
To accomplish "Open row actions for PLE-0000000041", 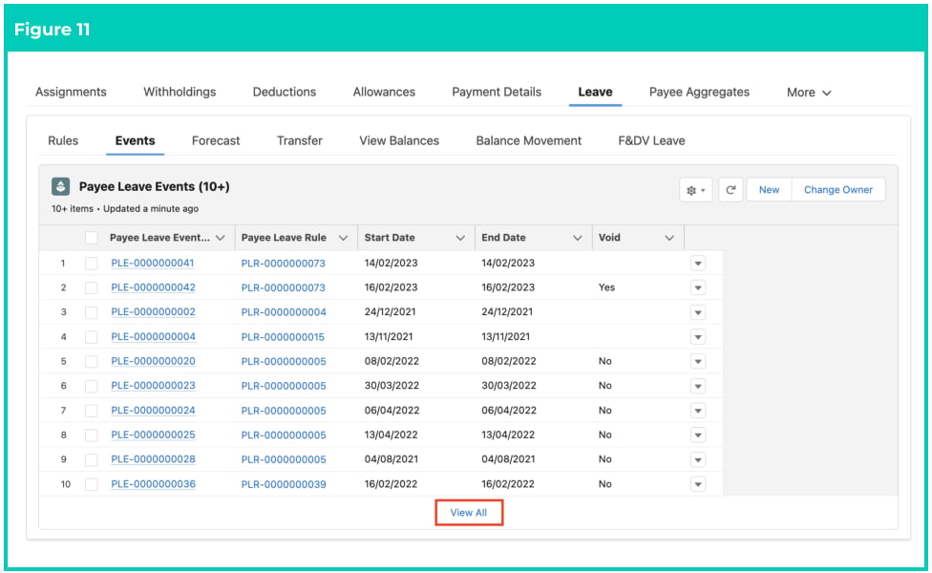I will (698, 264).
